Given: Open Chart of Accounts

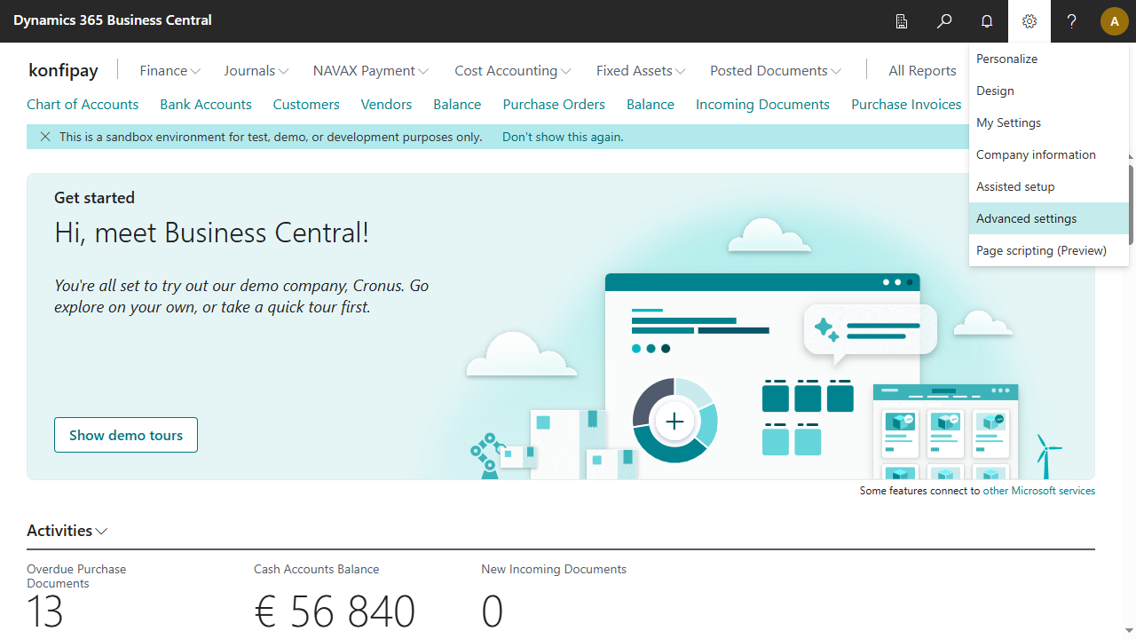Looking at the screenshot, I should [83, 105].
